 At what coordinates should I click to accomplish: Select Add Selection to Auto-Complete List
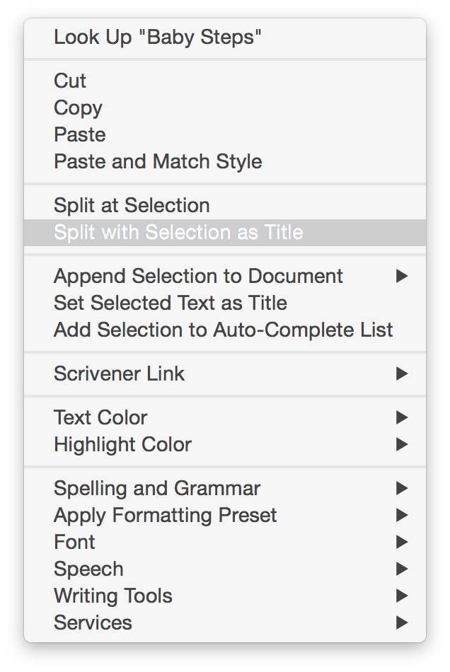coord(223,330)
